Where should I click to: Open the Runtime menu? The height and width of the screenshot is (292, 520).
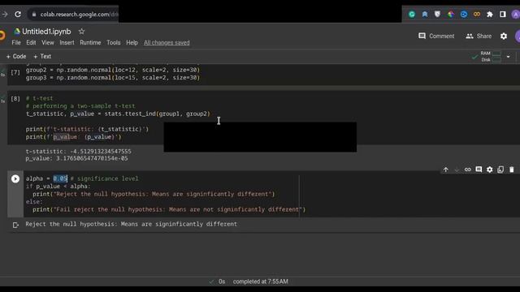click(x=90, y=43)
